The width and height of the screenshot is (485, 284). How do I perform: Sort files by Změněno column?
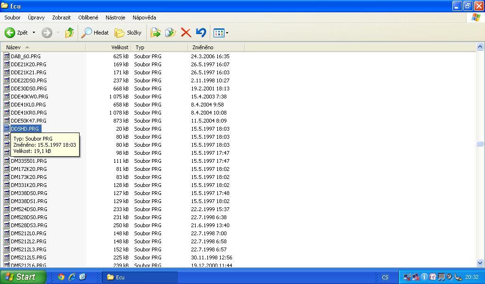coord(203,47)
